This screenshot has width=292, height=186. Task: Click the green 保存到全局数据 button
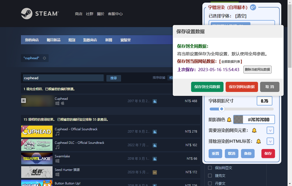(207, 87)
